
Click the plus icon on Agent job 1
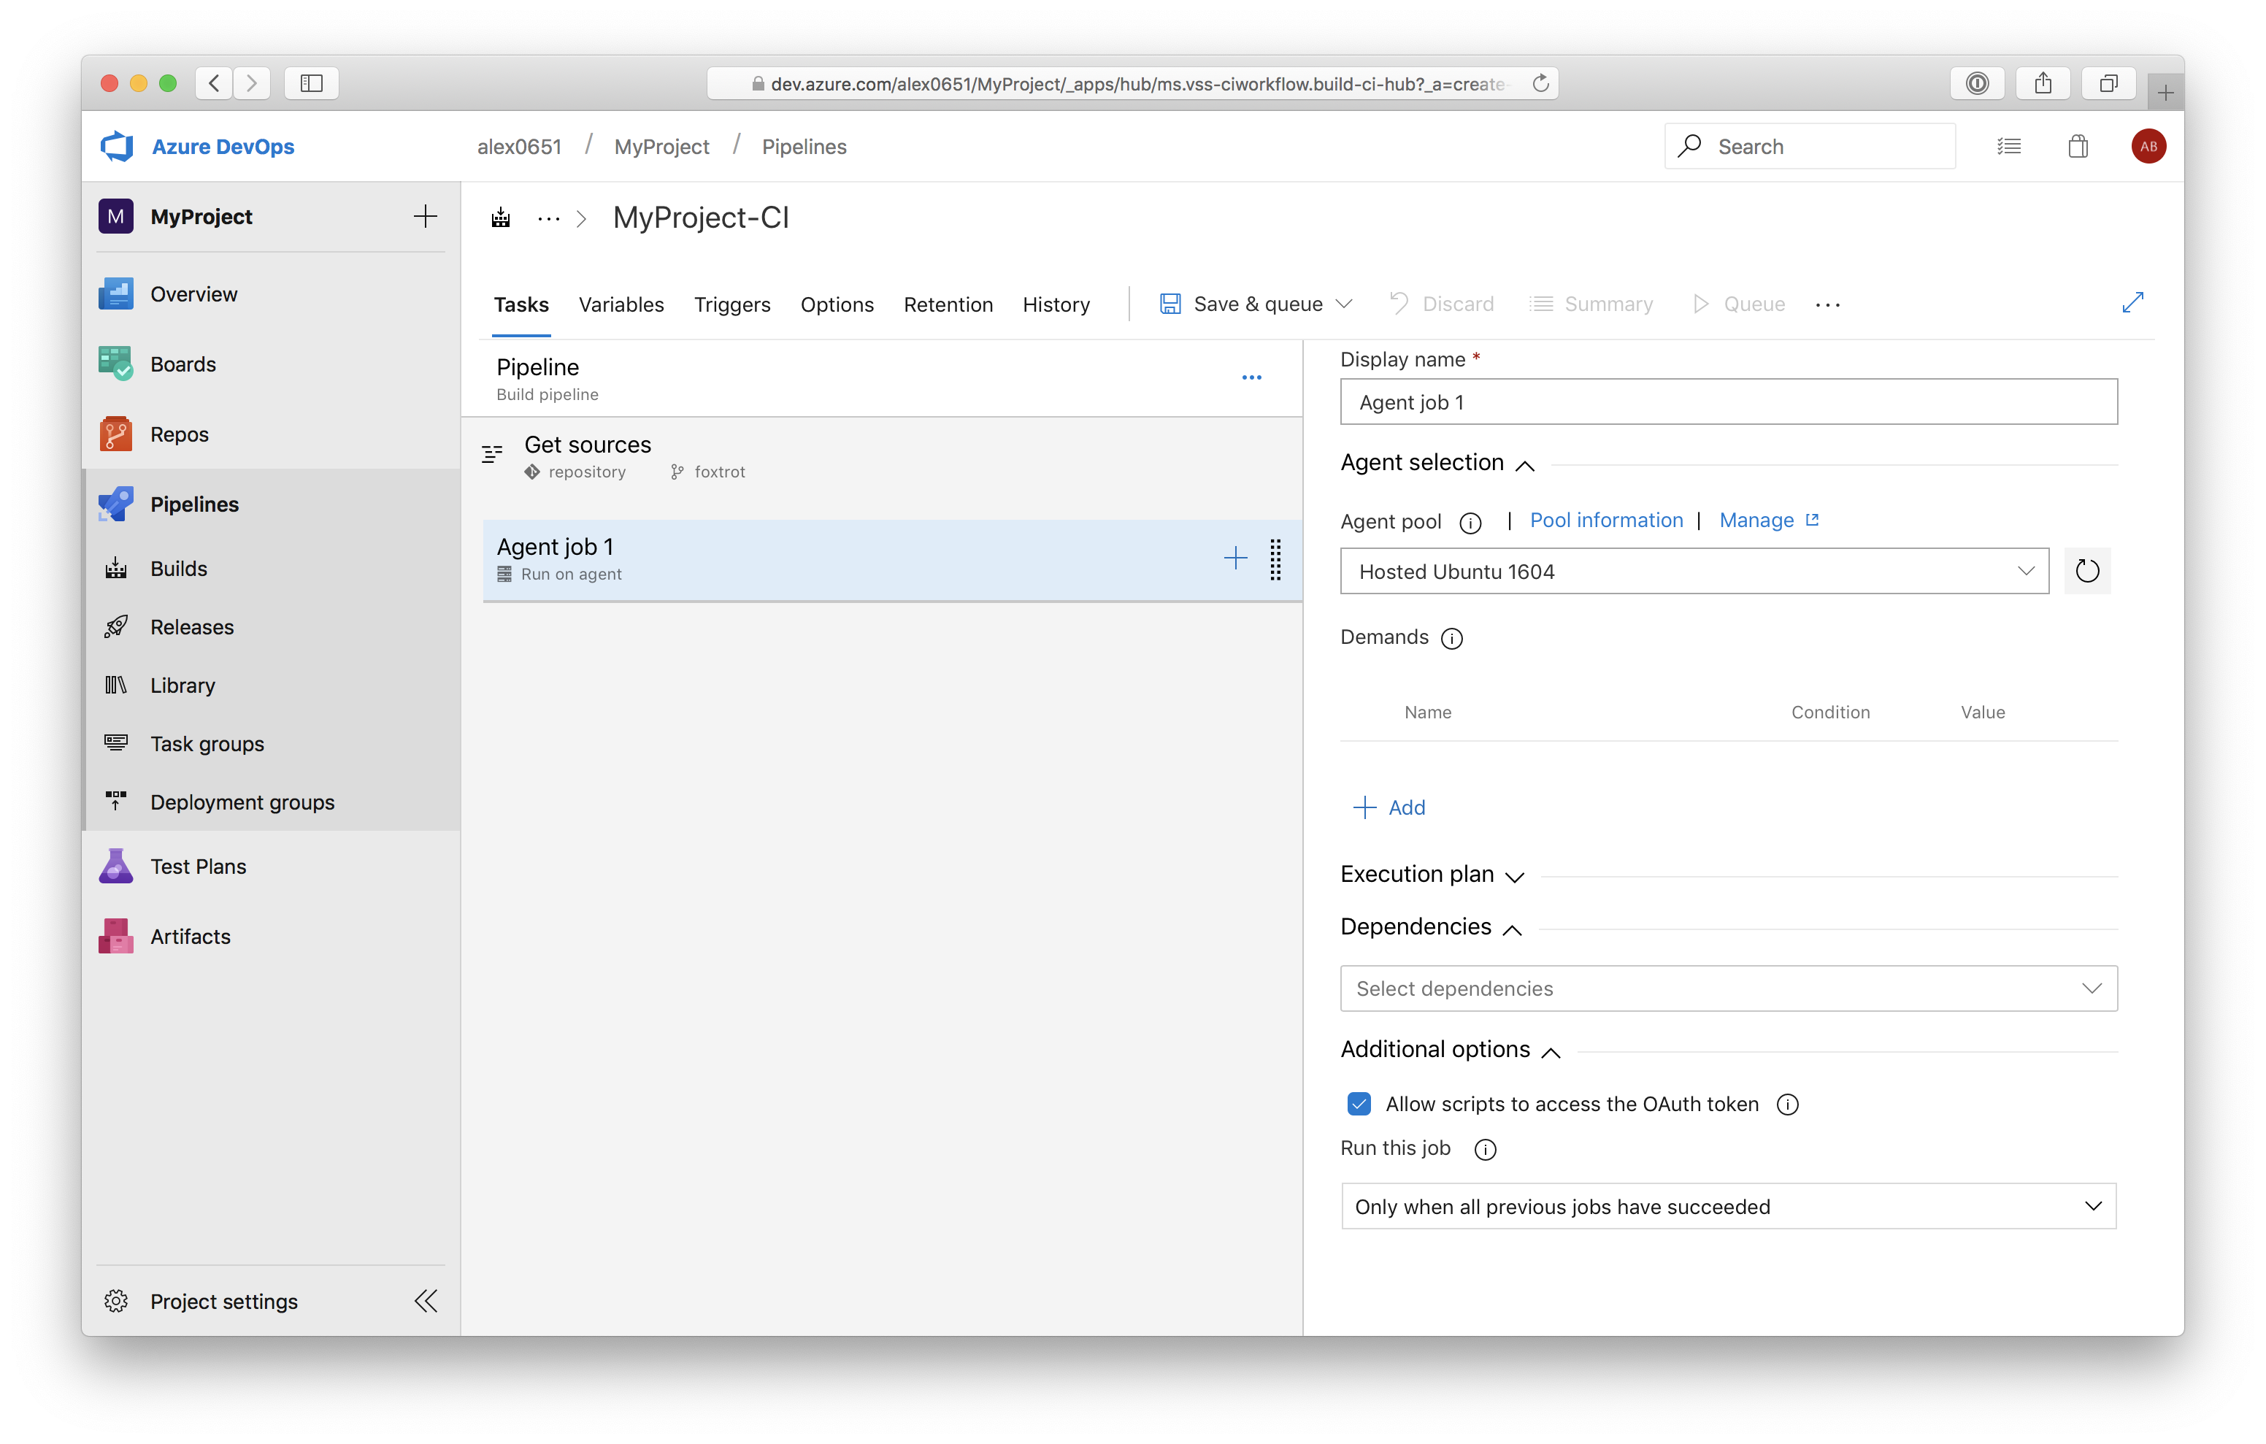click(1234, 558)
